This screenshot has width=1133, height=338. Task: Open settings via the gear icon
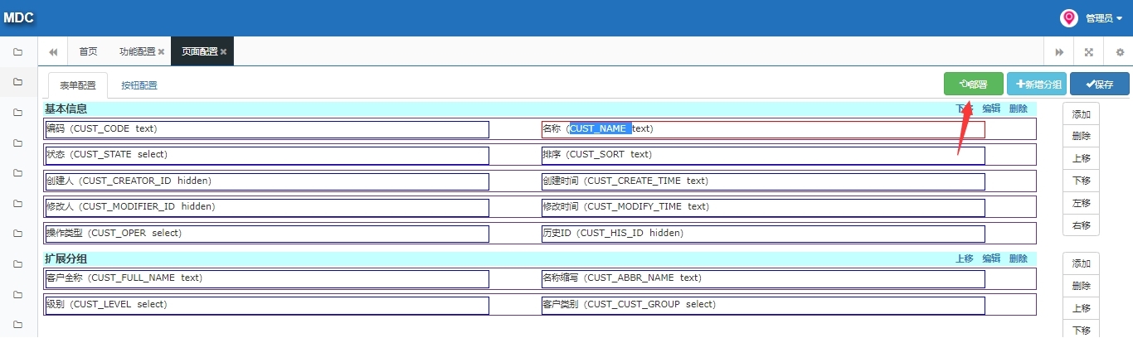point(1120,51)
